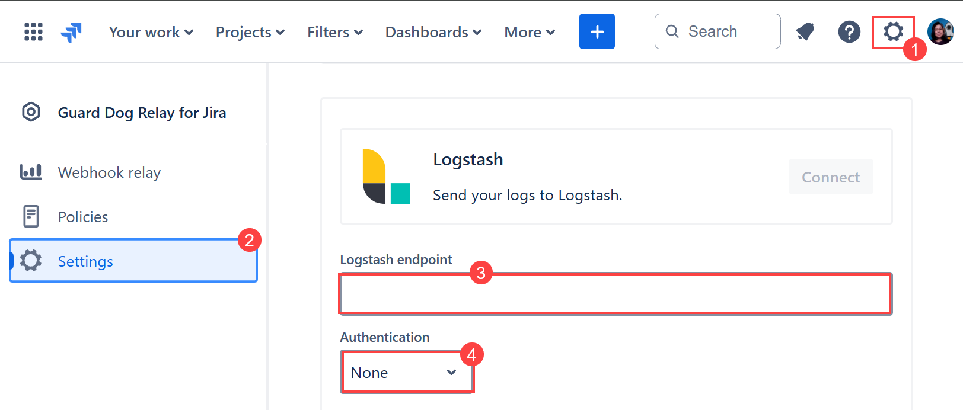Click the Jira logo icon
Image resolution: width=963 pixels, height=410 pixels.
click(71, 32)
